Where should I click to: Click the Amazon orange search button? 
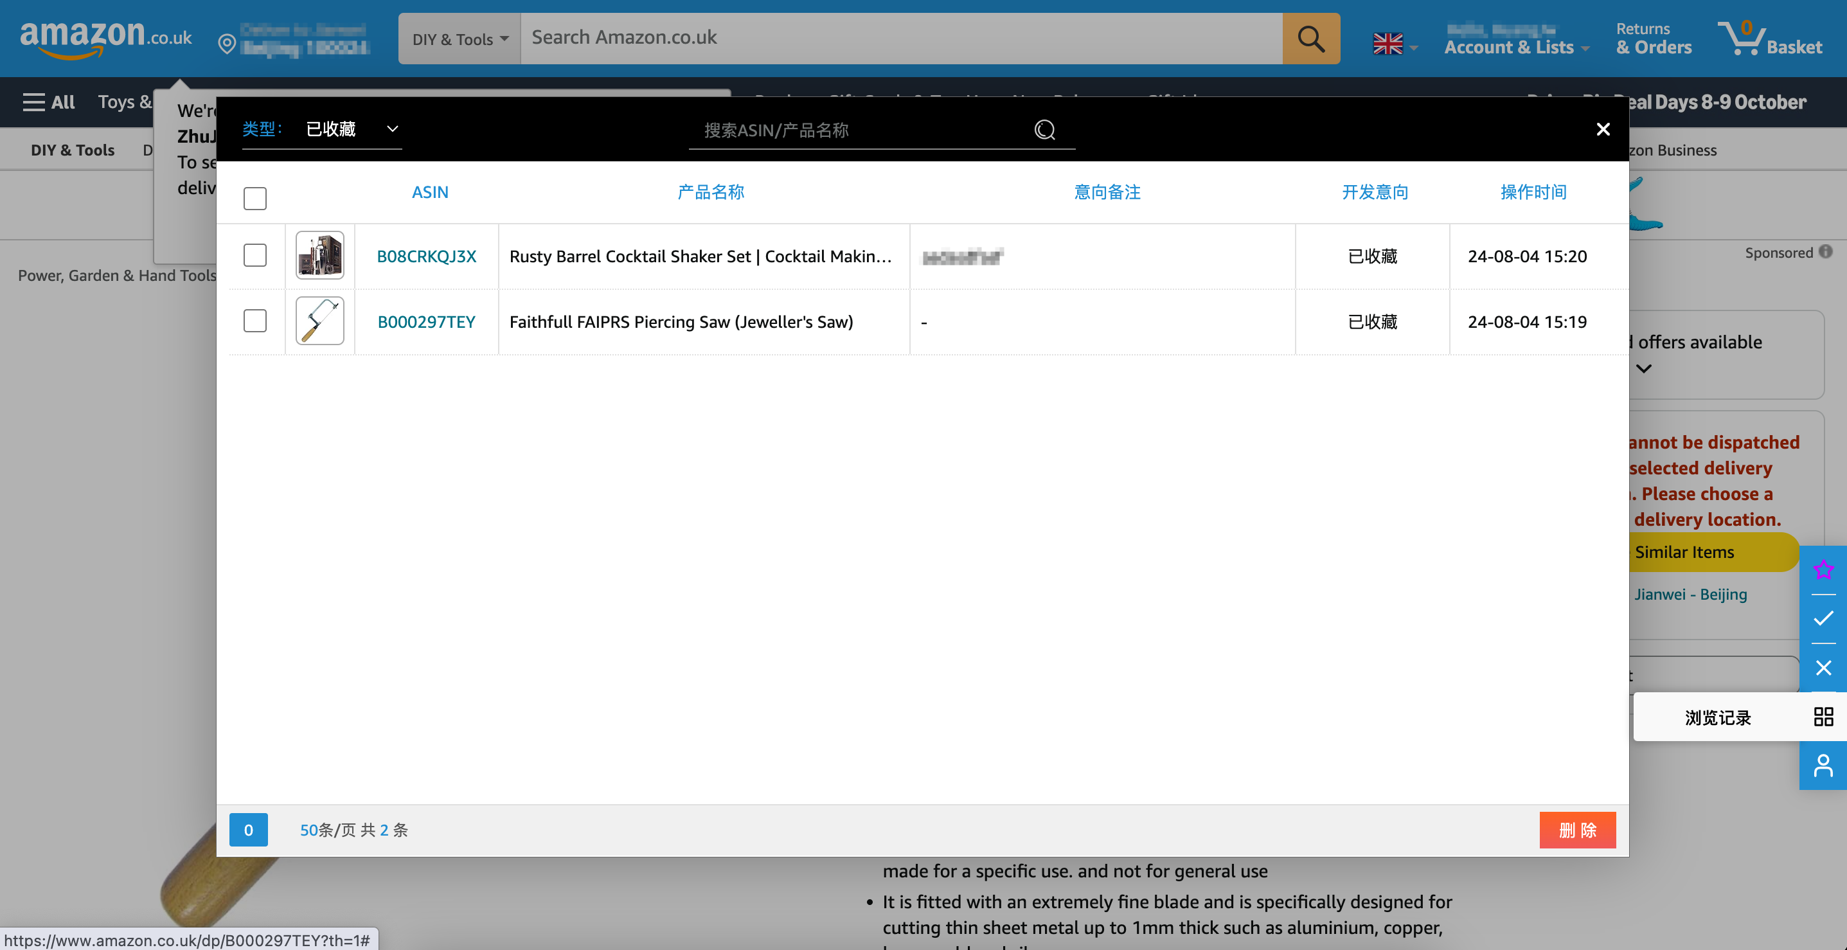tap(1310, 39)
